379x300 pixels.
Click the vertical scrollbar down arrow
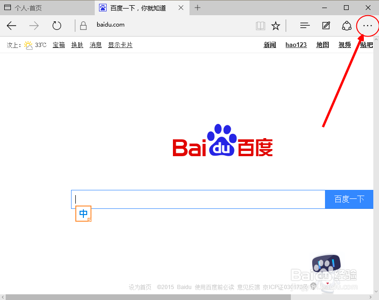(x=376, y=291)
